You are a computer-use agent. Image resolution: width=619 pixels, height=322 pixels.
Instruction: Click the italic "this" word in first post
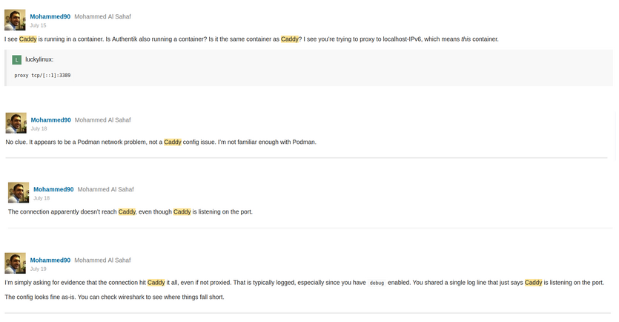(x=466, y=39)
